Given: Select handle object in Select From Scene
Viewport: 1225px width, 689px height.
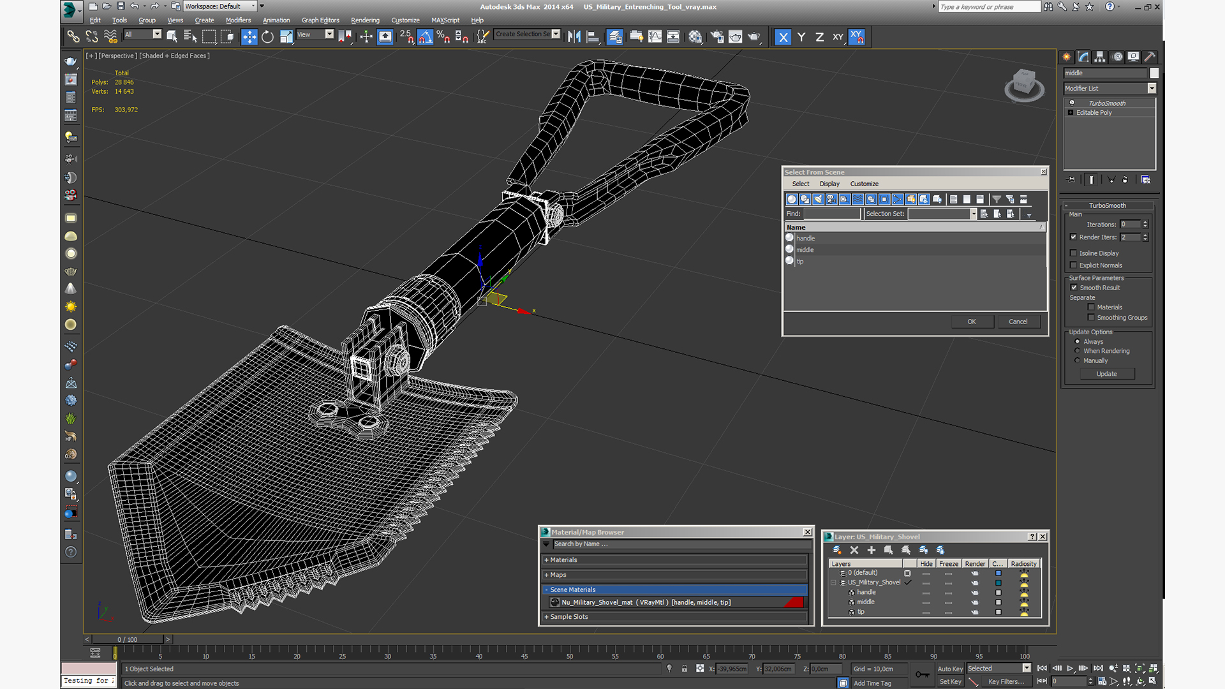Looking at the screenshot, I should 806,238.
